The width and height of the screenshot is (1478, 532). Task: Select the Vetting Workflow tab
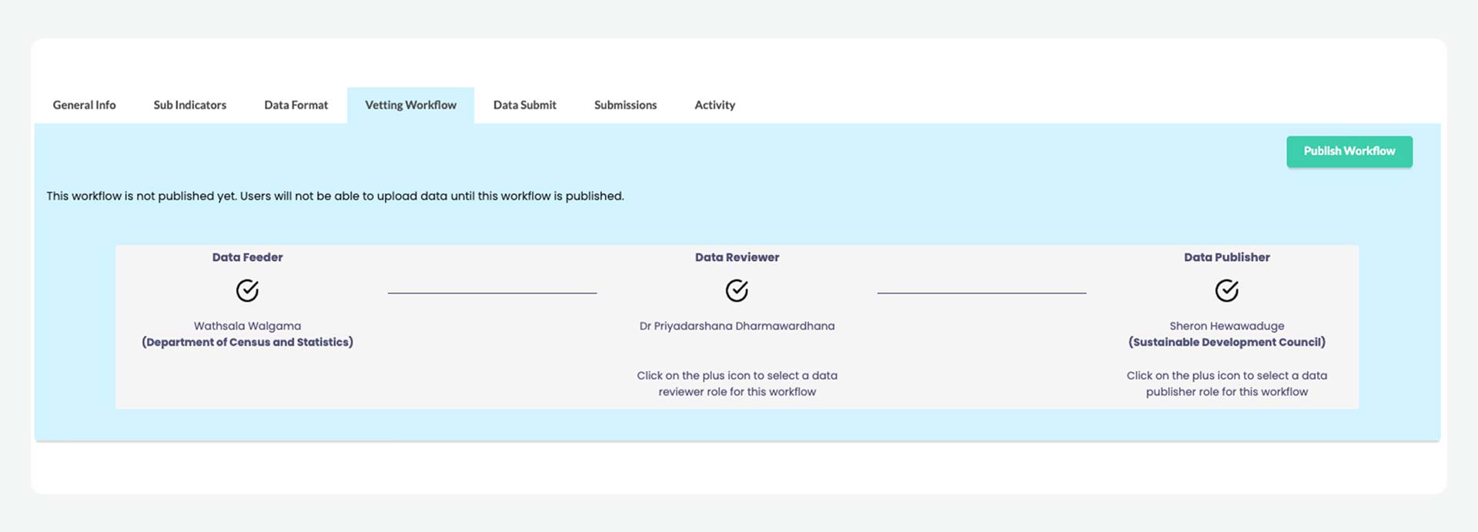[410, 105]
